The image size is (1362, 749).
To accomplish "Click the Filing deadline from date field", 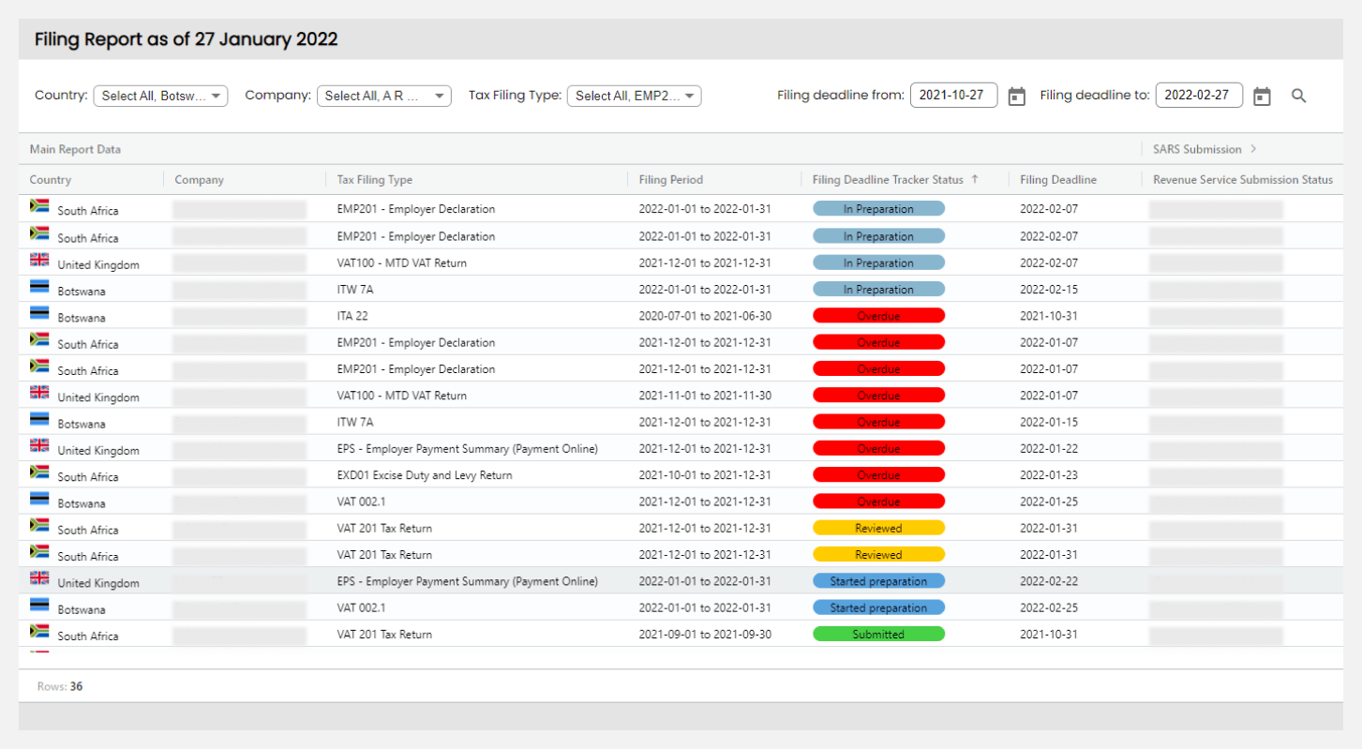I will pos(954,95).
